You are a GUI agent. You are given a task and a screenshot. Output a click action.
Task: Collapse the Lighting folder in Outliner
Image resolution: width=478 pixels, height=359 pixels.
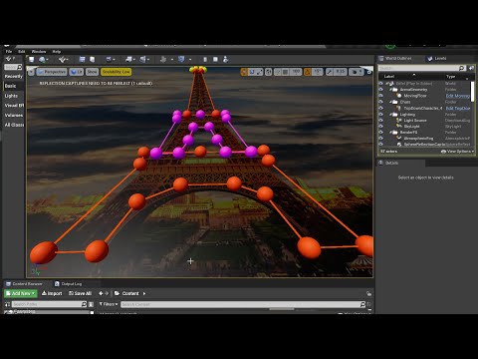[390, 114]
